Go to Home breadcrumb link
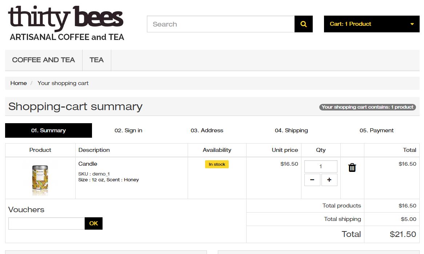 coord(19,83)
